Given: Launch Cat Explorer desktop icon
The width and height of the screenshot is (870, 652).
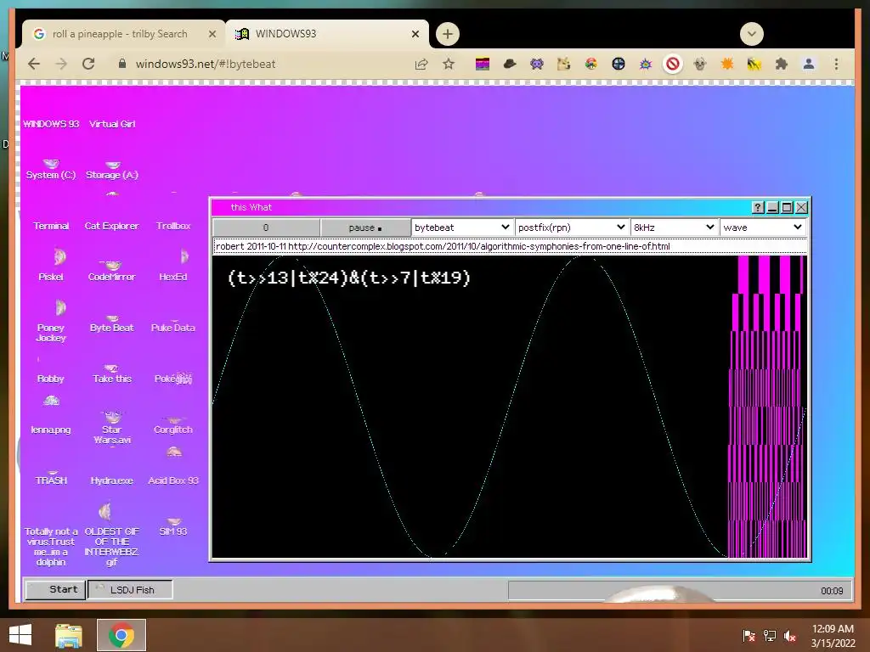Looking at the screenshot, I should [111, 226].
